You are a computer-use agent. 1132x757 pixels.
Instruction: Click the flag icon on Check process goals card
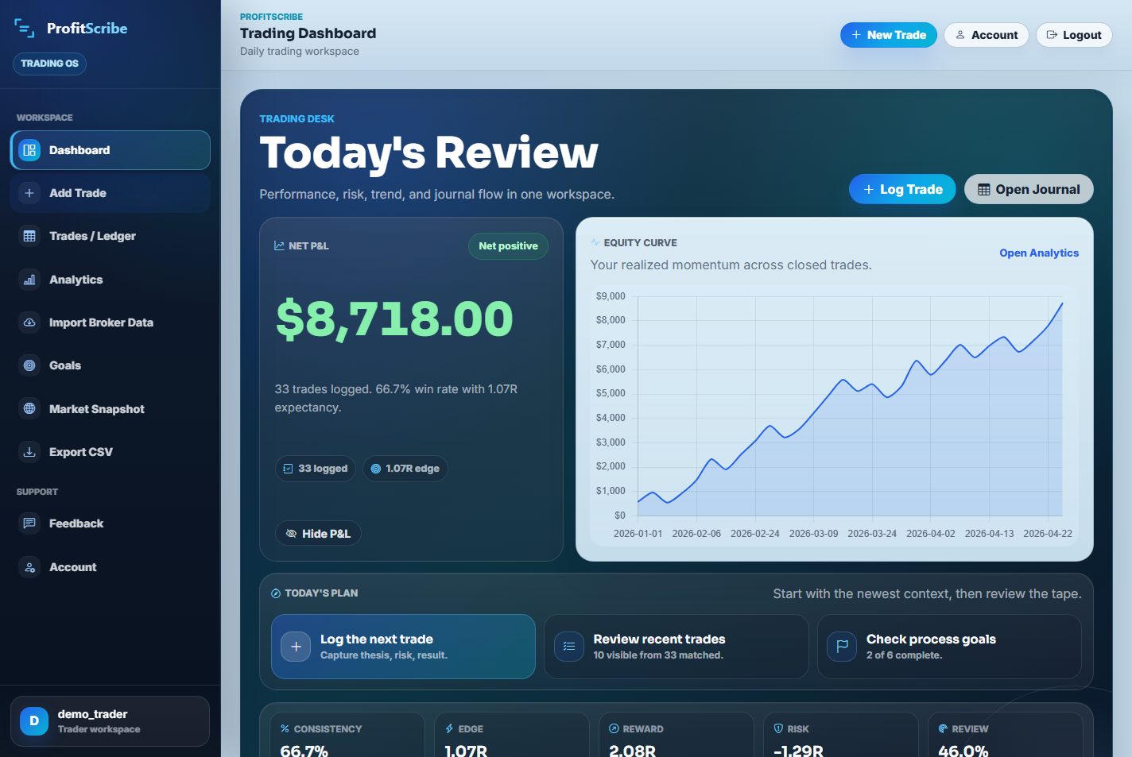click(x=842, y=647)
